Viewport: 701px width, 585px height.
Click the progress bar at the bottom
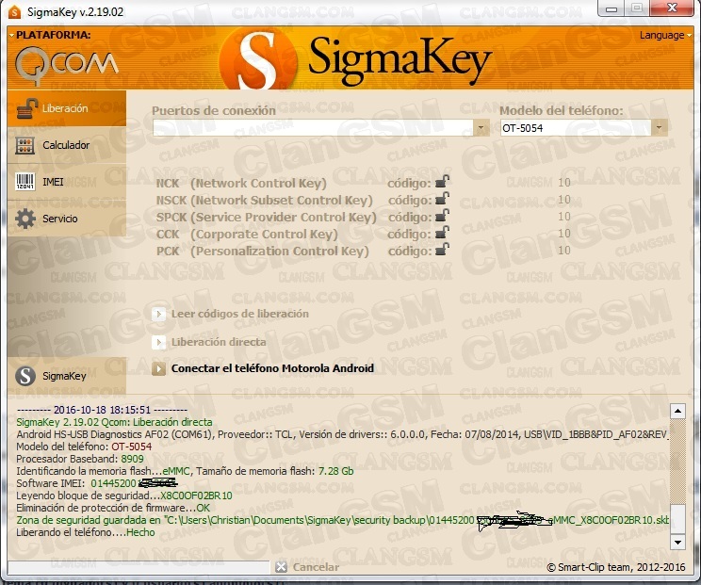tap(139, 567)
